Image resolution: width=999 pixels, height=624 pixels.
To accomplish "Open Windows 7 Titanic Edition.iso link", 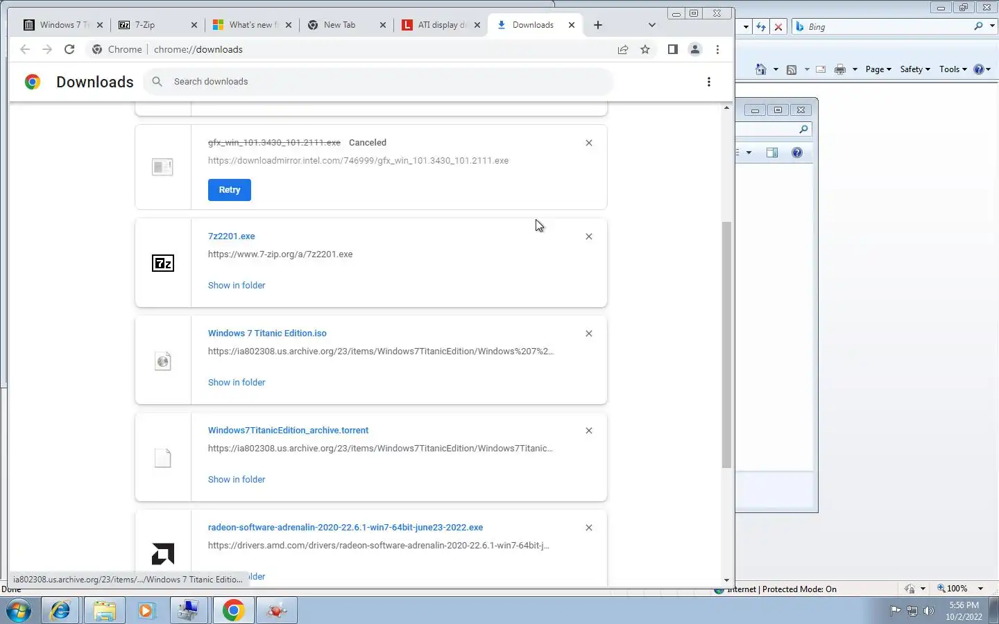I will coord(267,333).
